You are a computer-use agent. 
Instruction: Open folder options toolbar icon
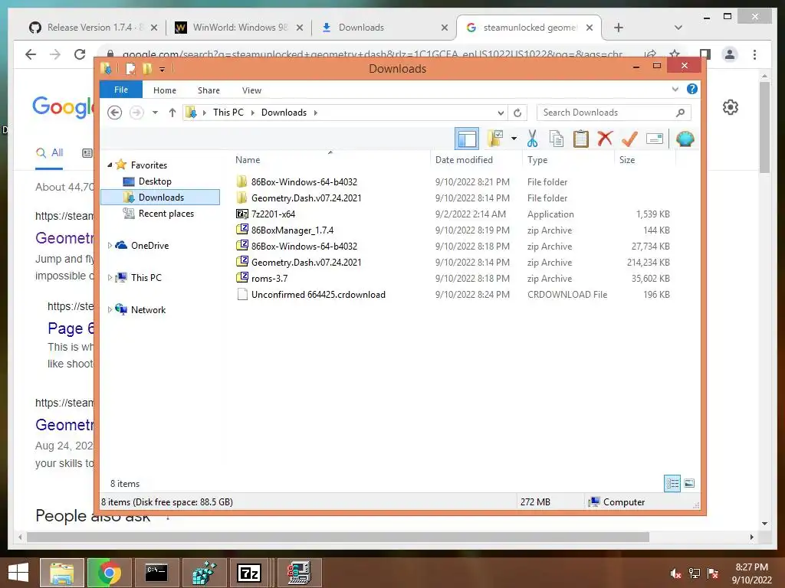tap(495, 139)
